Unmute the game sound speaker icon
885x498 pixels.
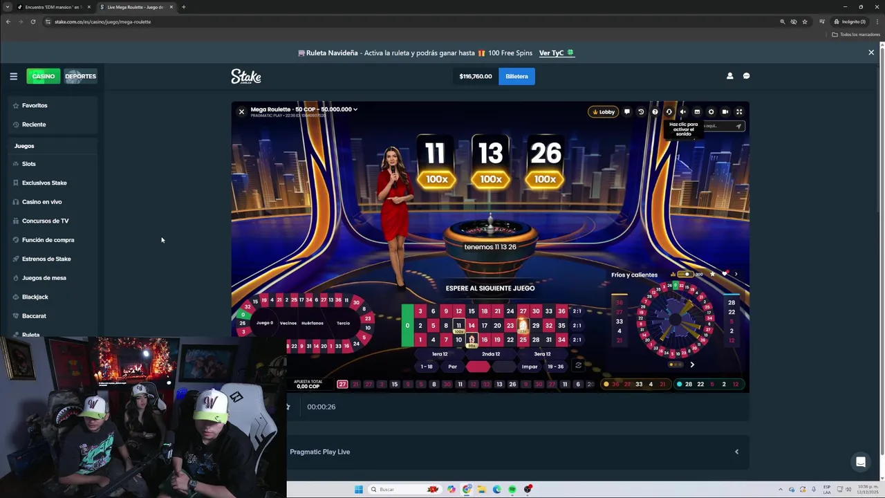683,111
